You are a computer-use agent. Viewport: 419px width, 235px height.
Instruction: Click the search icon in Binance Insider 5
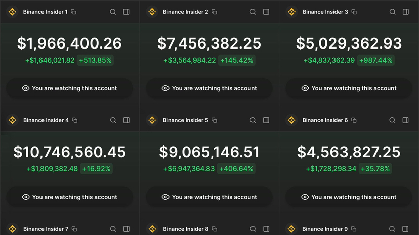point(253,120)
